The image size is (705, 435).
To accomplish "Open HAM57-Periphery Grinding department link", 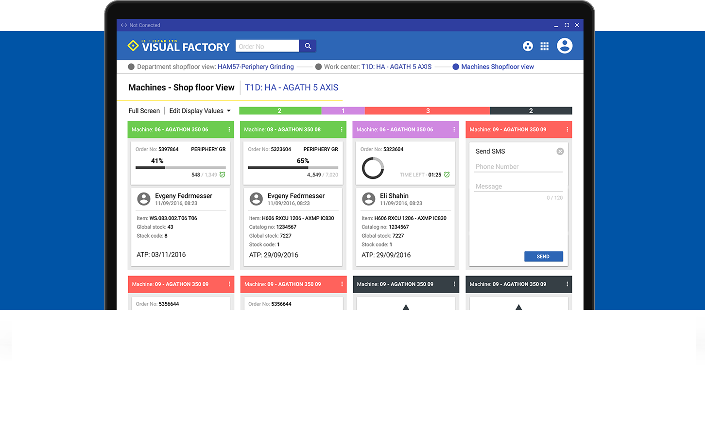I will click(x=256, y=67).
